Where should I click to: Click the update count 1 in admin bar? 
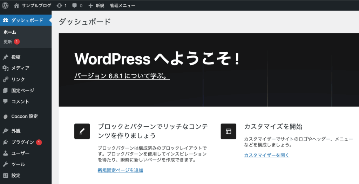pos(66,6)
